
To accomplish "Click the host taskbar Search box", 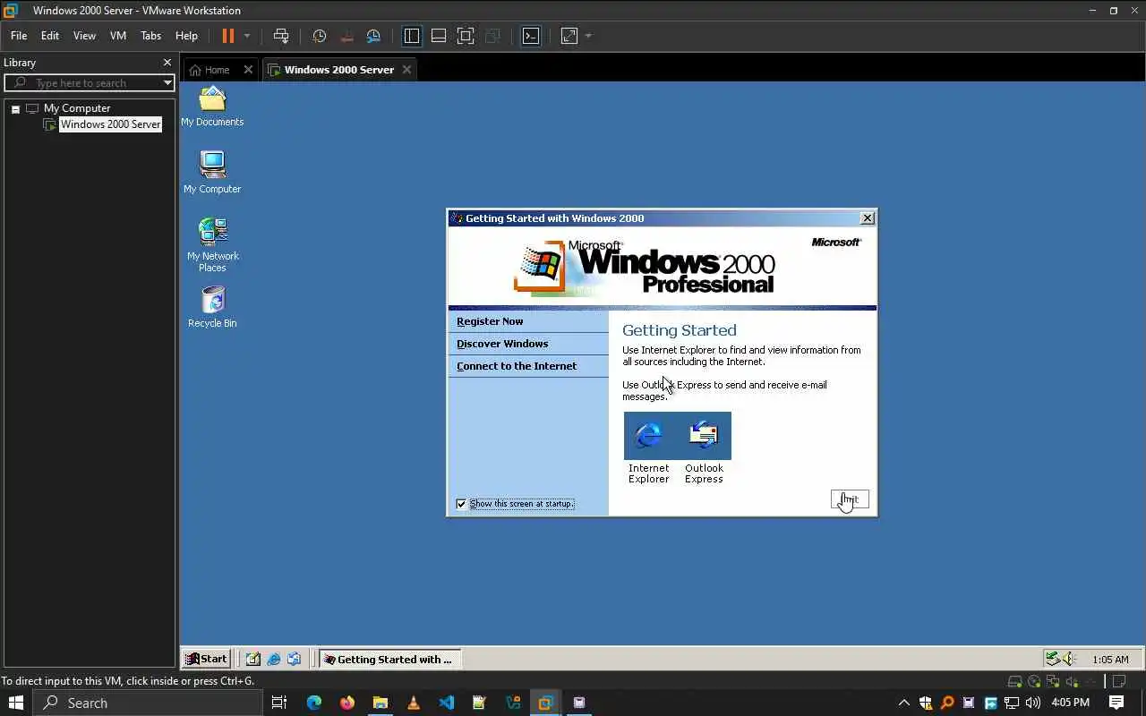I will click(148, 703).
